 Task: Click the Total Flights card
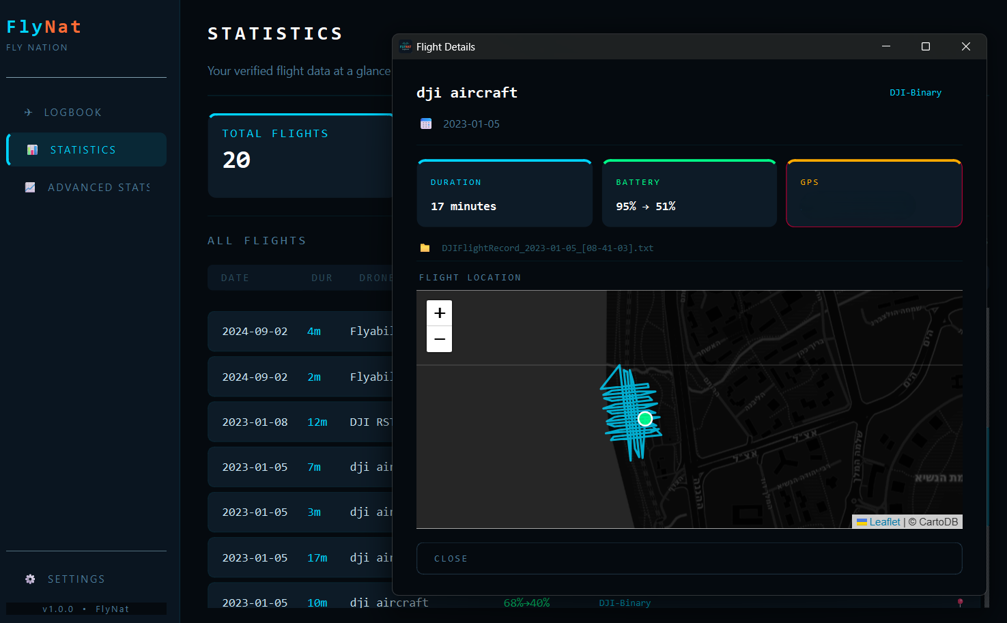pyautogui.click(x=300, y=156)
